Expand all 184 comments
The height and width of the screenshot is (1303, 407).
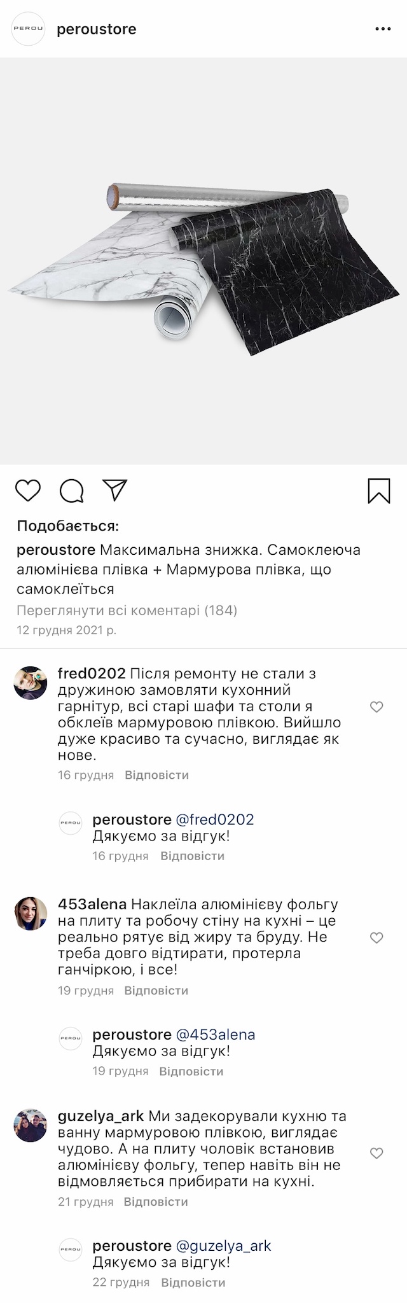[x=127, y=611]
